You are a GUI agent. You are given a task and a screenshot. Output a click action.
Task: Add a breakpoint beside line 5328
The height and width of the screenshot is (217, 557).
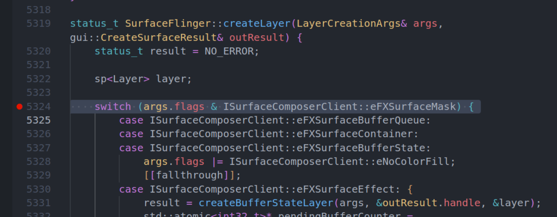[19, 162]
